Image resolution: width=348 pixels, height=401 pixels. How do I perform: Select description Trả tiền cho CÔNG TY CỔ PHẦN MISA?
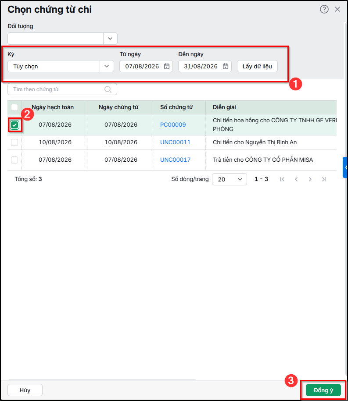pyautogui.click(x=263, y=160)
